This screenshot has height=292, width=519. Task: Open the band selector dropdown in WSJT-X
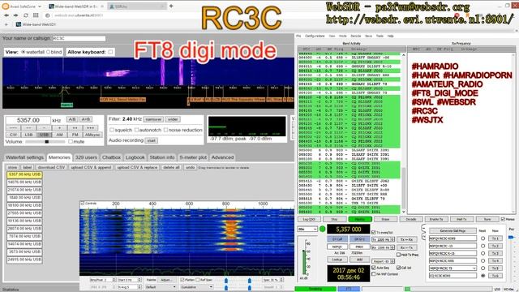click(x=307, y=229)
